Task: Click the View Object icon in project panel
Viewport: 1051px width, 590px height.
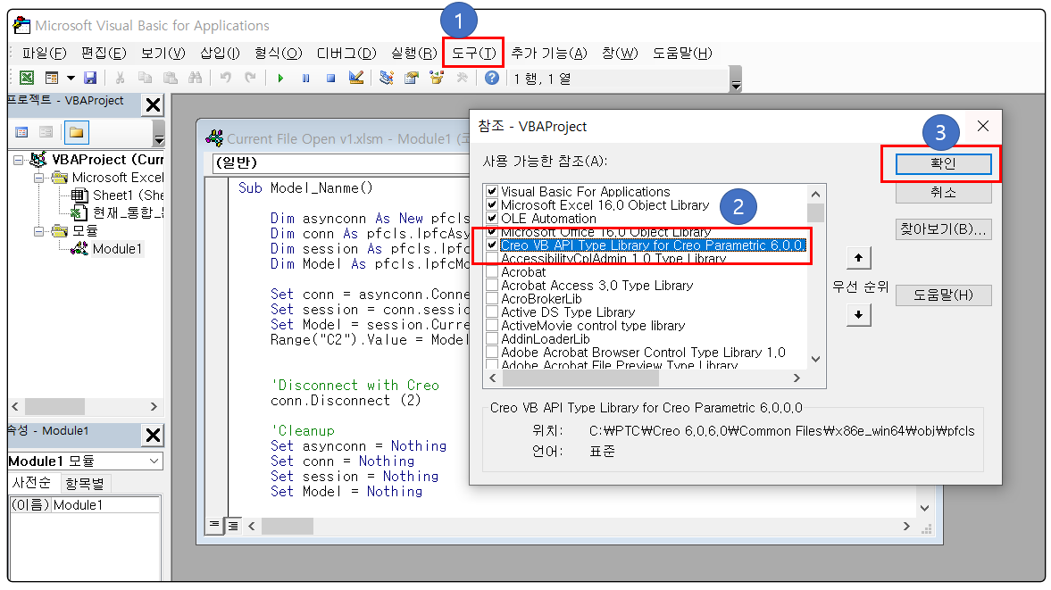Action: (x=46, y=133)
